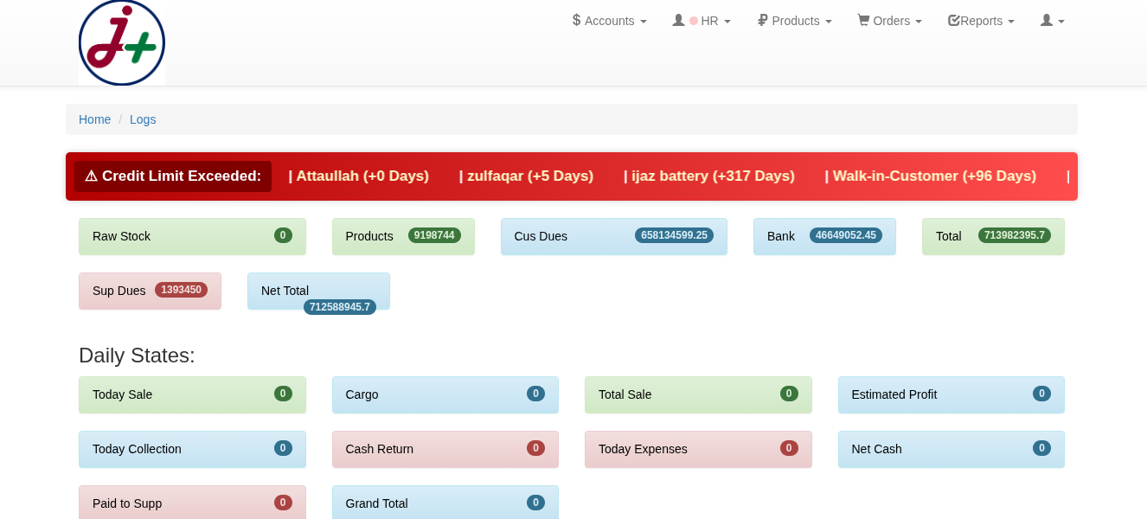Click the Products ruble-style icon
Viewport: 1147px width, 519px height.
pyautogui.click(x=762, y=20)
